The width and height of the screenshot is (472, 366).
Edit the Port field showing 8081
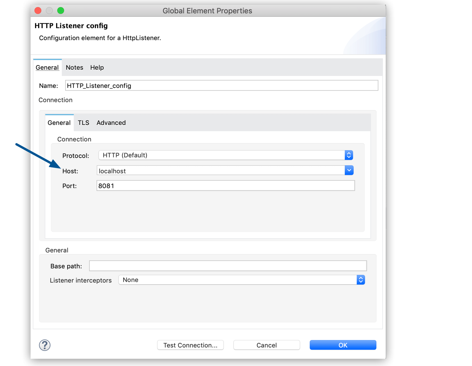225,186
